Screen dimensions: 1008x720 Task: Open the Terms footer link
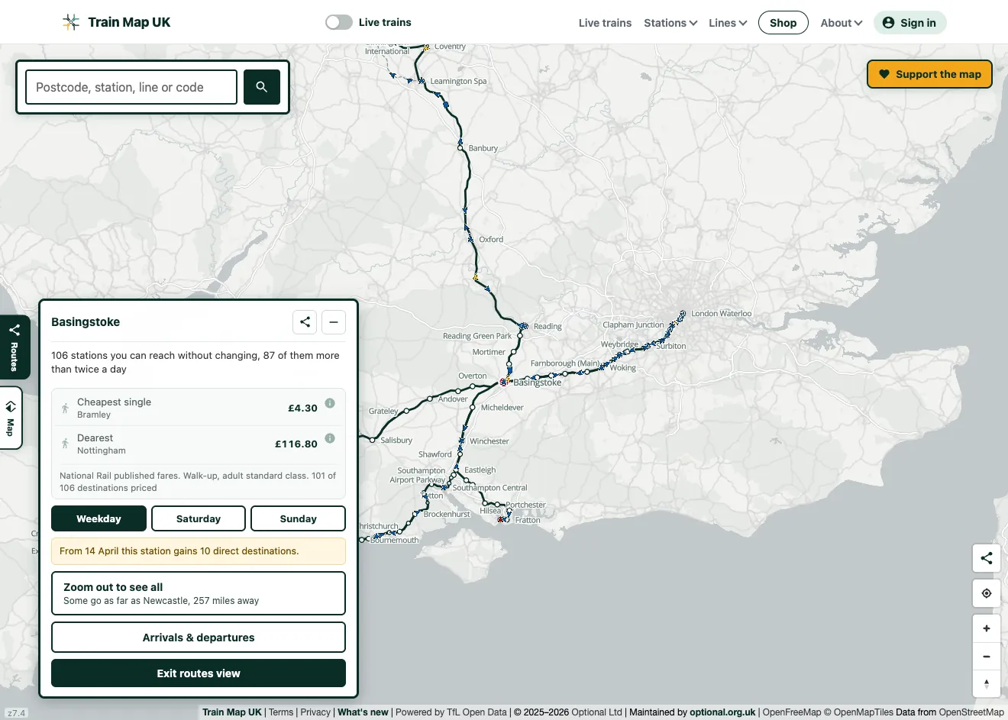click(281, 712)
